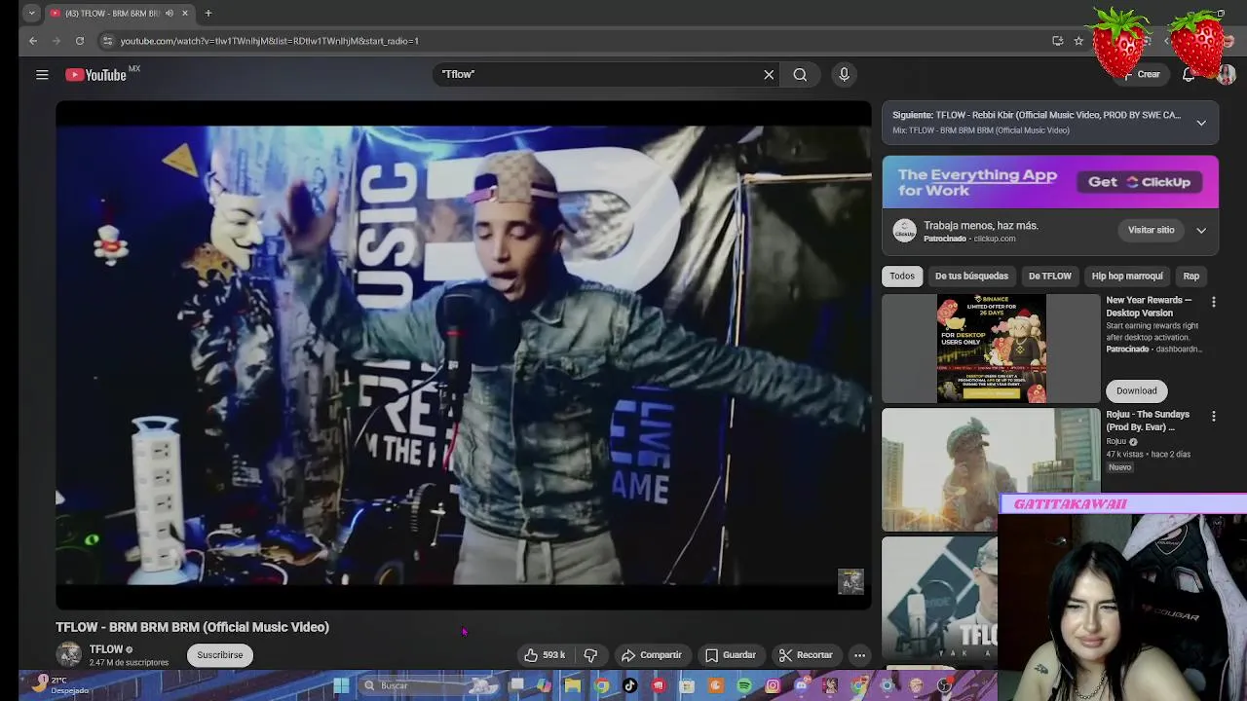This screenshot has width=1247, height=701.
Task: Go to the YouTube home logo
Action: [96, 75]
